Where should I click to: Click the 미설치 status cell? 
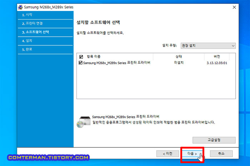point(179,63)
